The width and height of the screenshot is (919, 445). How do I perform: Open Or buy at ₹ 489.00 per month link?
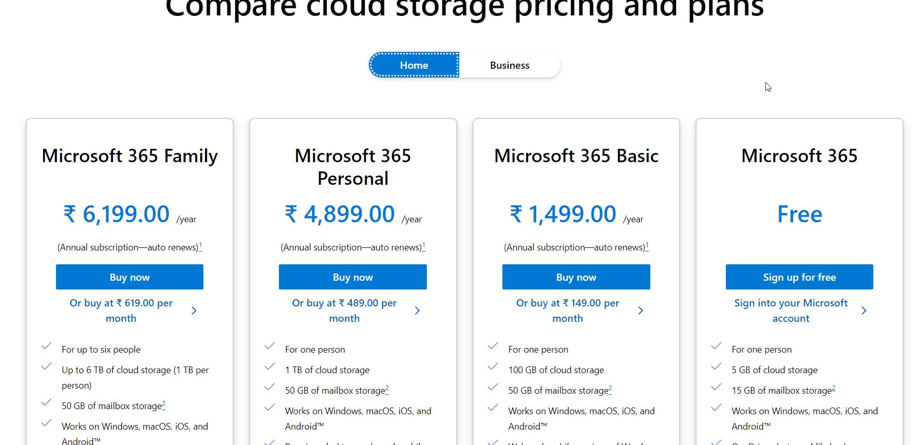tap(344, 311)
